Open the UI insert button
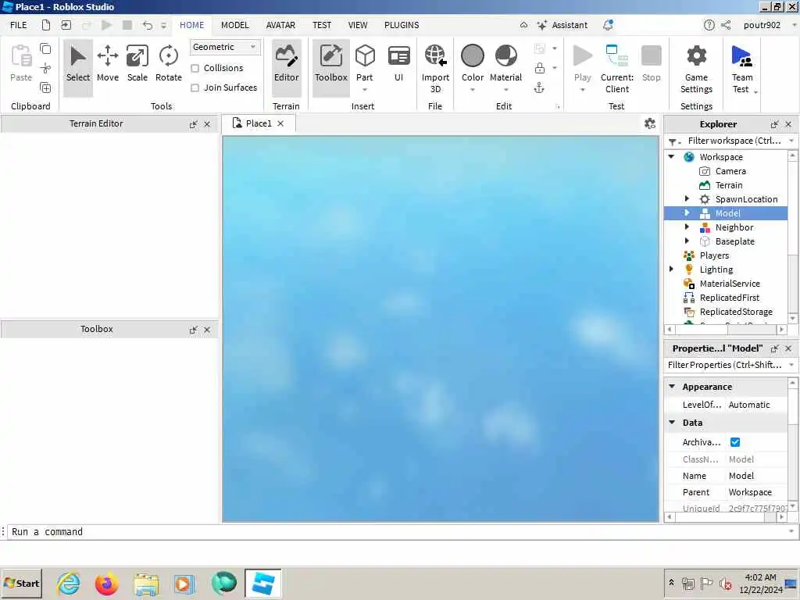Image resolution: width=800 pixels, height=600 pixels. [398, 64]
